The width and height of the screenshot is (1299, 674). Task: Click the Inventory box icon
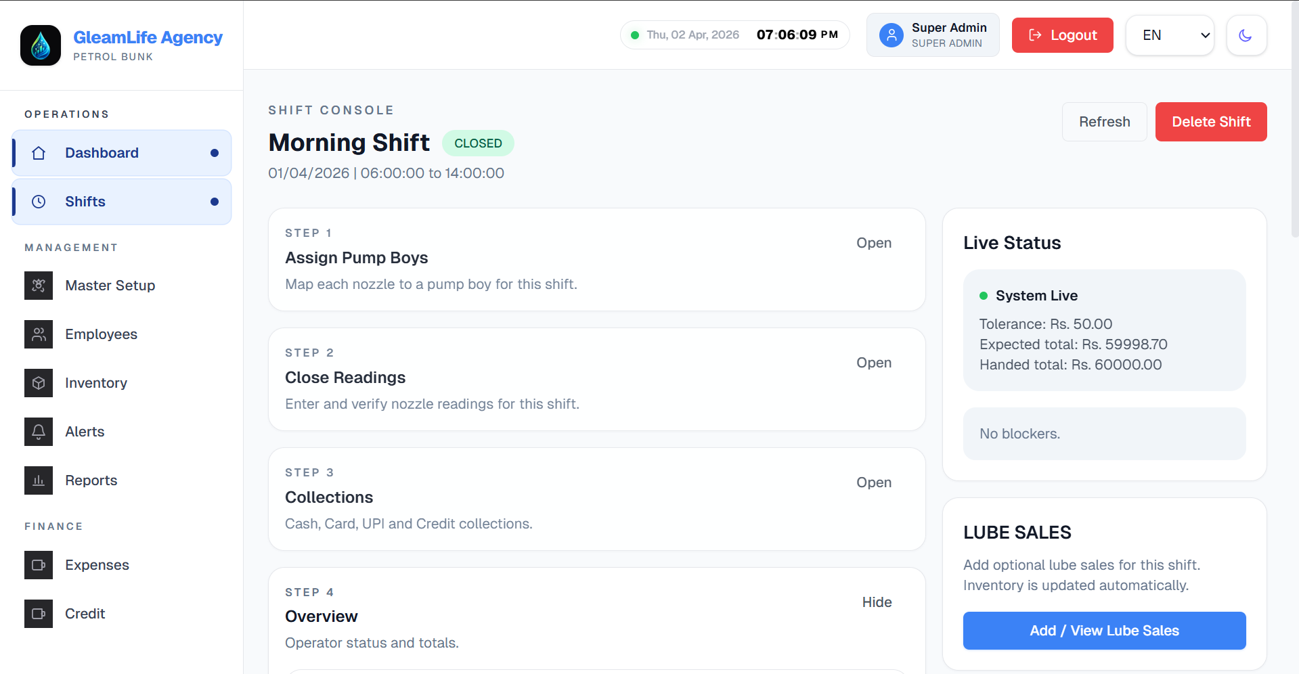tap(39, 383)
